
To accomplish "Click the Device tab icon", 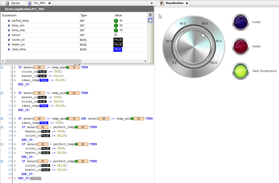I will [x=7, y=3].
